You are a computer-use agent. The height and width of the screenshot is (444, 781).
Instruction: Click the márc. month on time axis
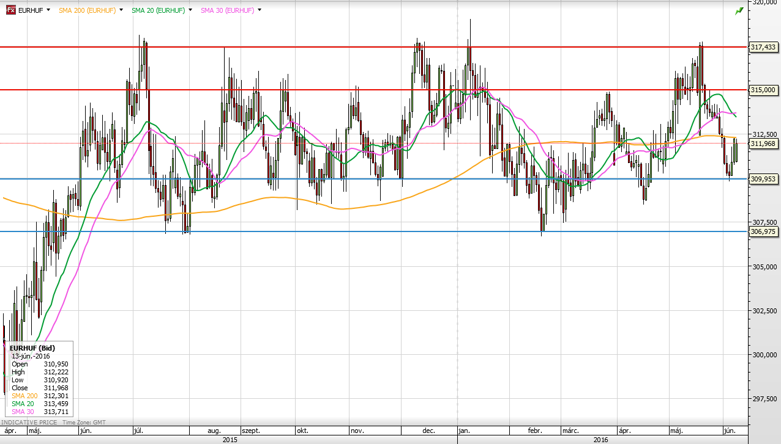pos(570,431)
